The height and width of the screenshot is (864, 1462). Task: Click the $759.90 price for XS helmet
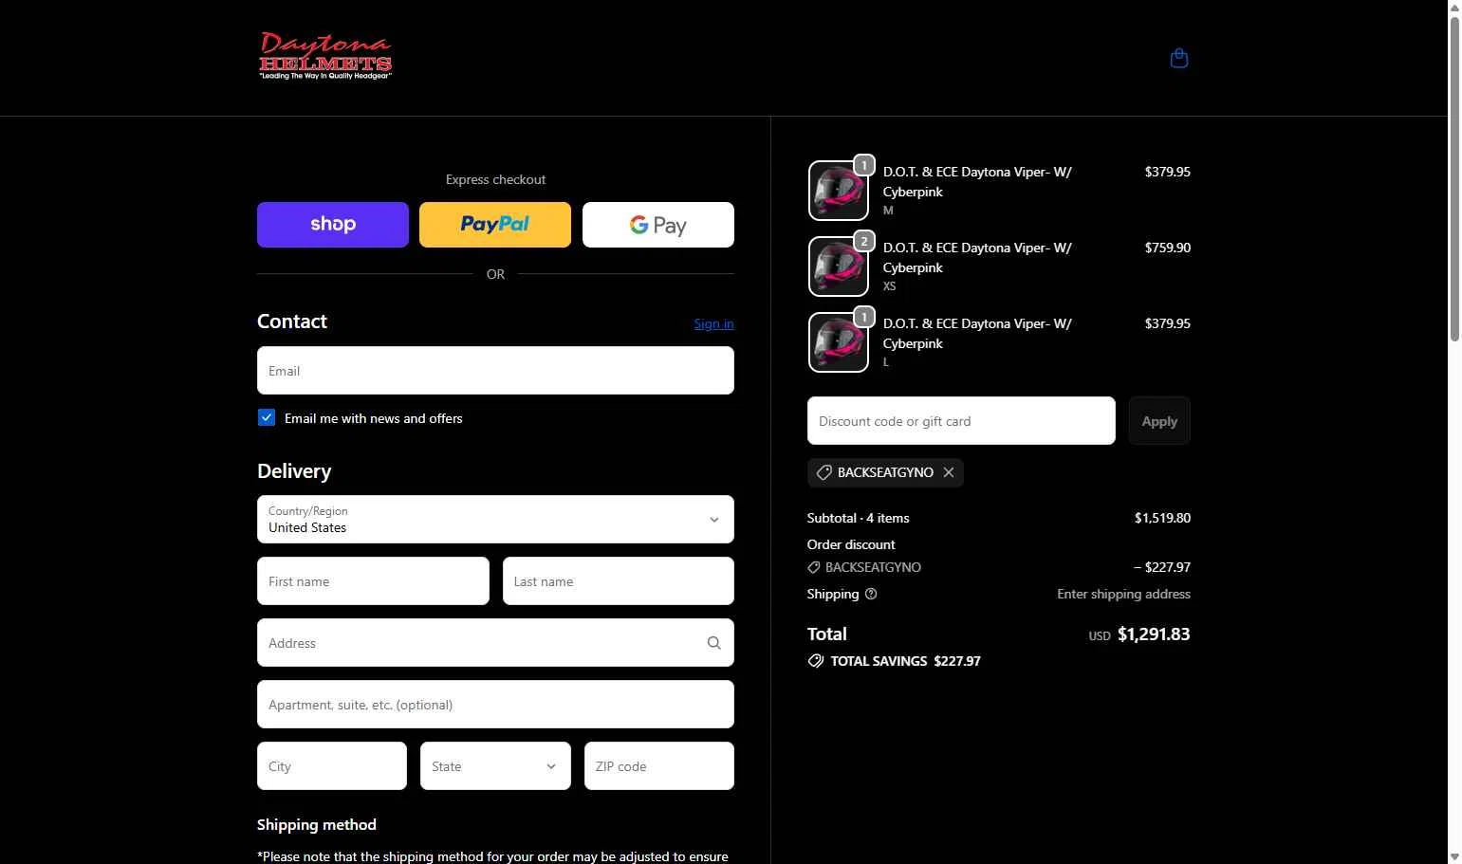coord(1168,248)
